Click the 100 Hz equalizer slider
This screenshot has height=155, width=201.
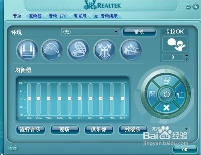[29, 99]
